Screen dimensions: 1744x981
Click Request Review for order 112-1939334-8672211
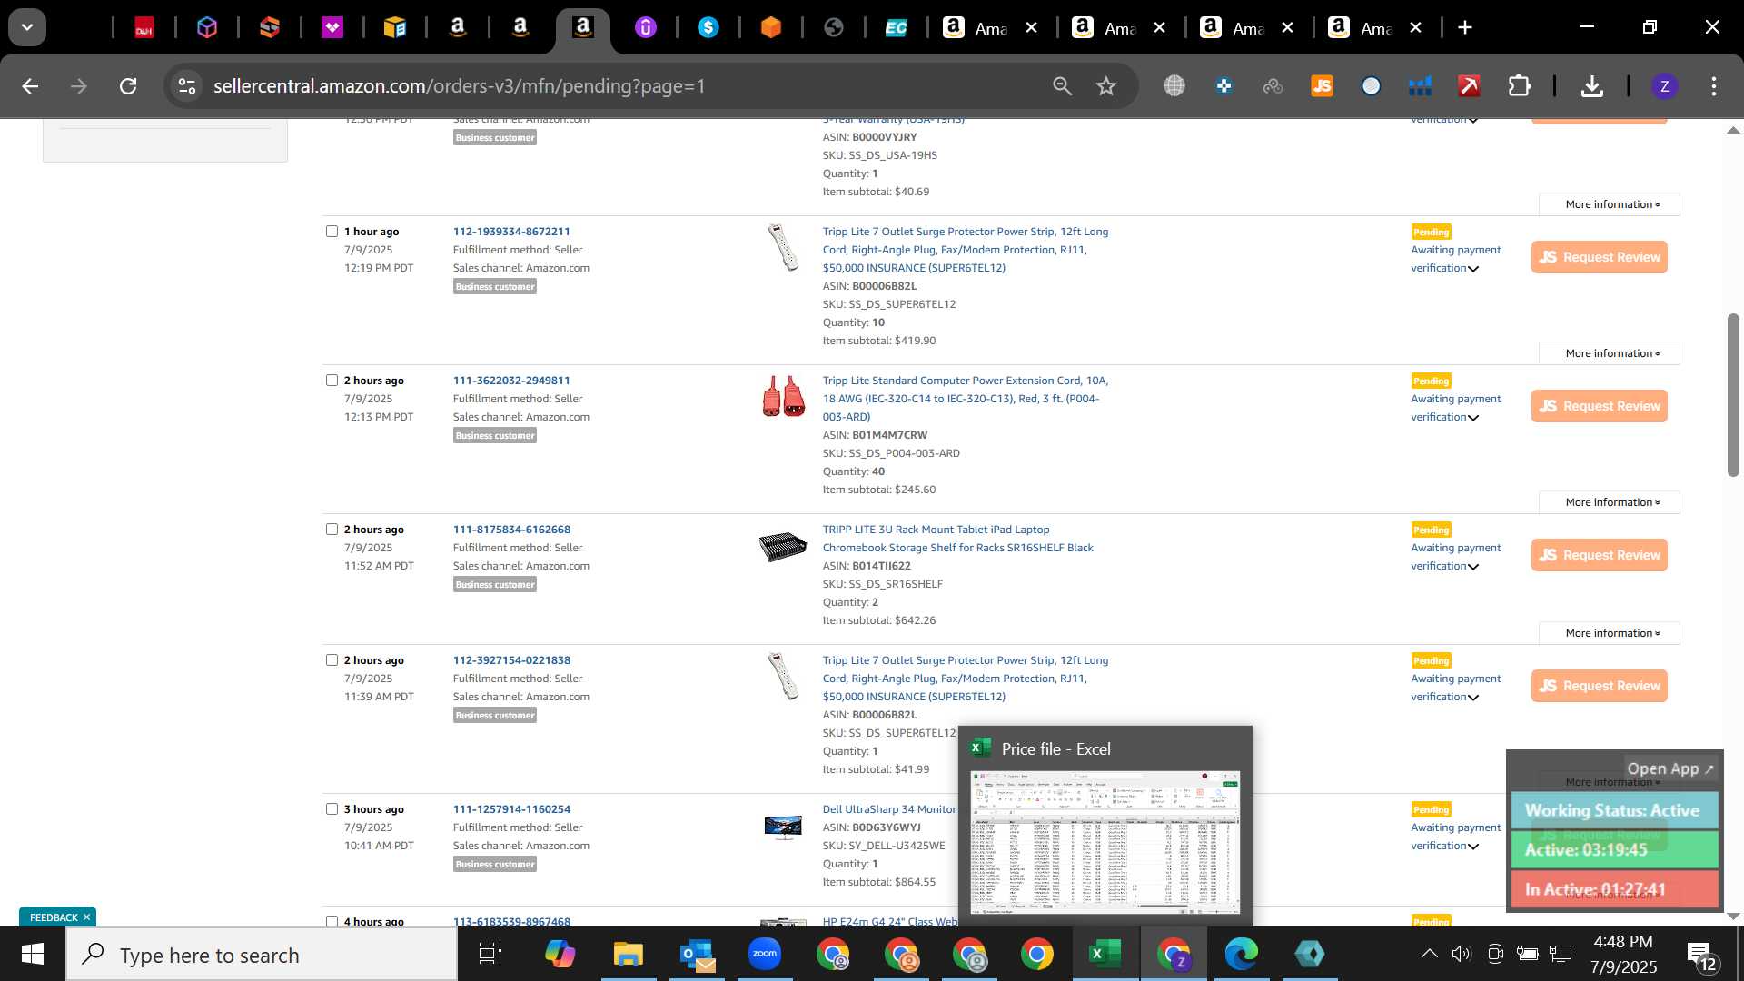[x=1599, y=257]
